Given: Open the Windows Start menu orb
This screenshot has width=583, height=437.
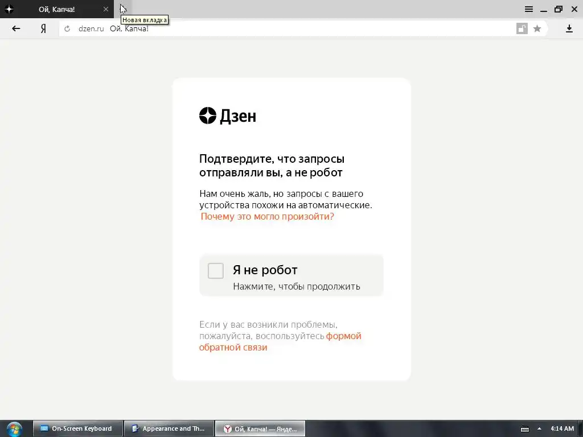Looking at the screenshot, I should (14, 429).
